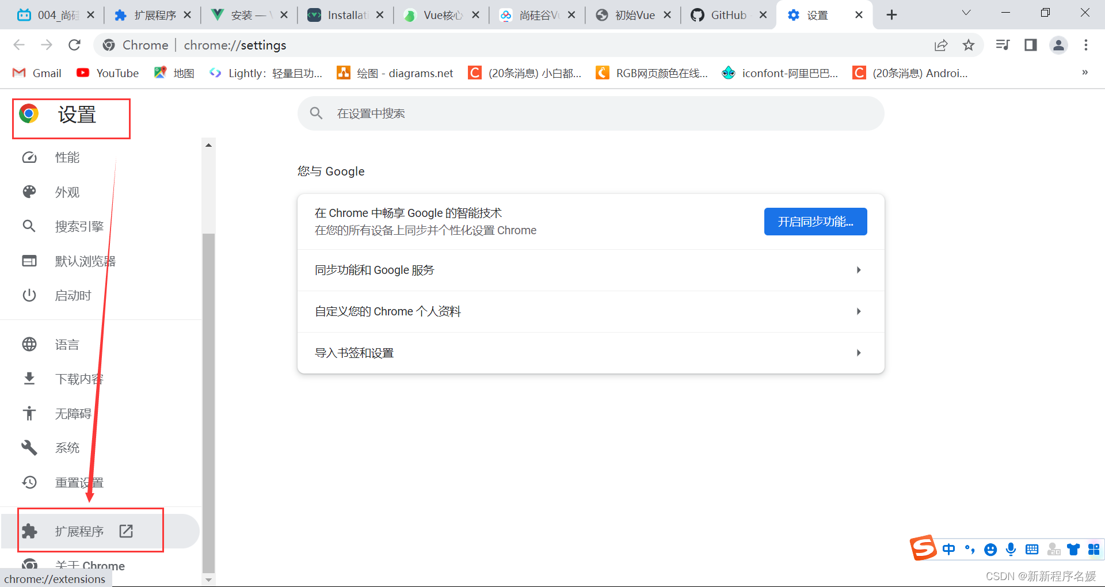This screenshot has height=587, width=1105.
Task: Switch to the Installation tab
Action: (x=345, y=15)
